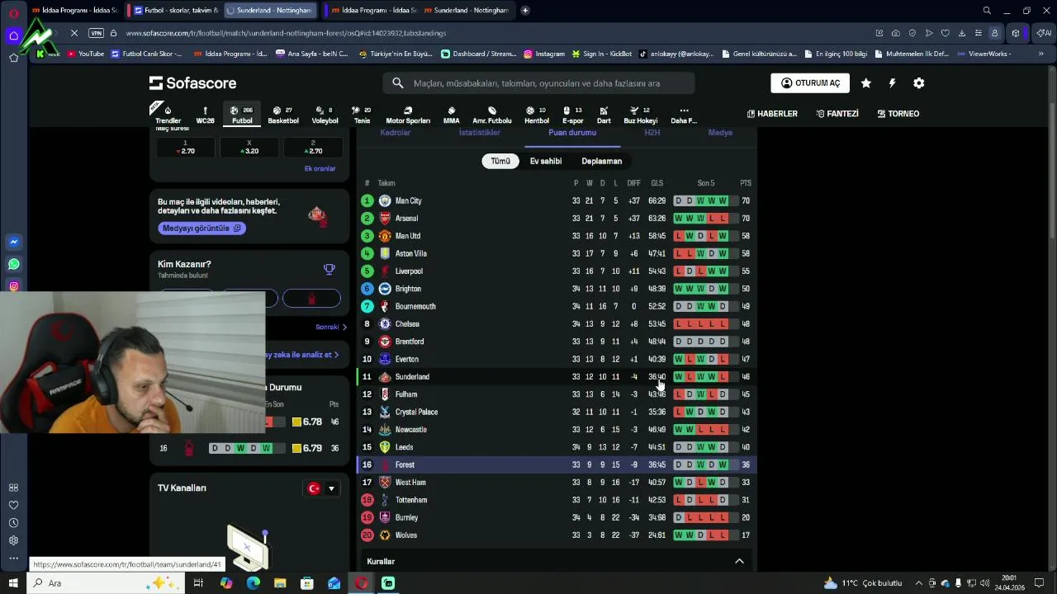Open Daha F... more sports dropdown
Viewport: 1057px width, 594px height.
click(x=684, y=115)
